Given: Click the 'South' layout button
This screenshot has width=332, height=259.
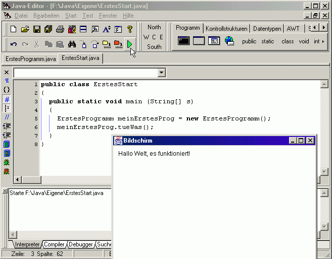Looking at the screenshot, I should coord(154,47).
